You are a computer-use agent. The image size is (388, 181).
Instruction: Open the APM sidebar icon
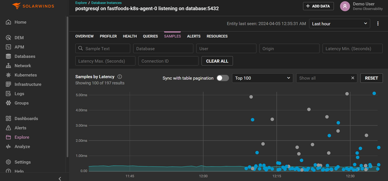coord(8,47)
